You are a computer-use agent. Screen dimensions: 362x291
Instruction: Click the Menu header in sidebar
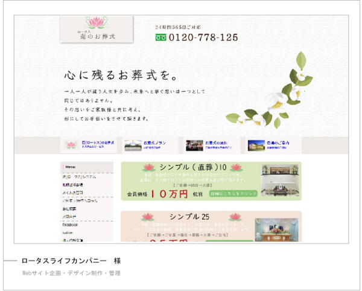pyautogui.click(x=71, y=166)
